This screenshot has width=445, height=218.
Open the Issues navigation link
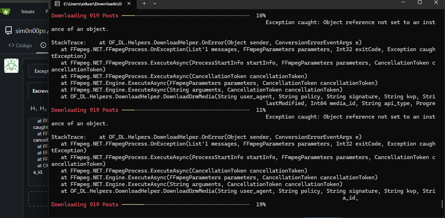click(28, 11)
